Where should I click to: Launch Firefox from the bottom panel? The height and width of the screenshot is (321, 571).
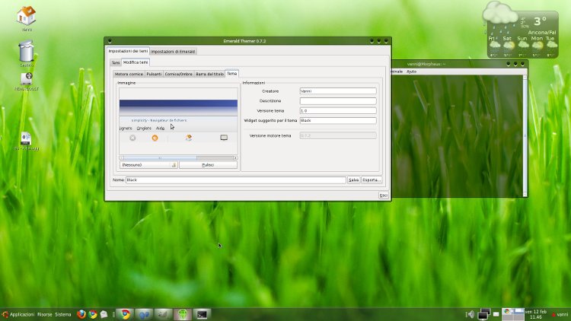point(81,314)
